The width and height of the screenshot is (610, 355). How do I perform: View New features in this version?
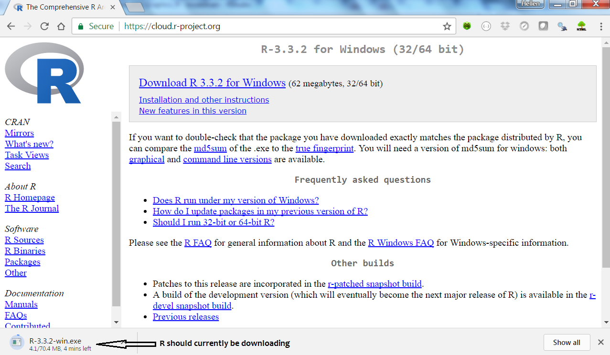[x=193, y=111]
